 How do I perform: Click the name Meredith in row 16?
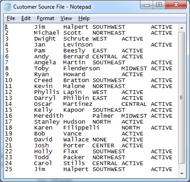49,116
